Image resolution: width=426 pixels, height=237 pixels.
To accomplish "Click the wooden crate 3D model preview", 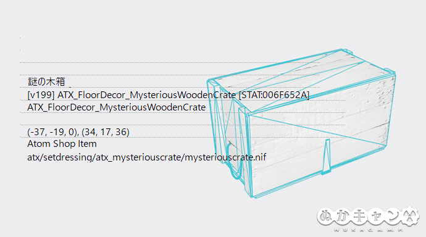I will [x=301, y=123].
